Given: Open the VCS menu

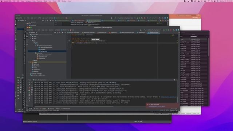Looking at the screenshot, I should click(x=59, y=1).
